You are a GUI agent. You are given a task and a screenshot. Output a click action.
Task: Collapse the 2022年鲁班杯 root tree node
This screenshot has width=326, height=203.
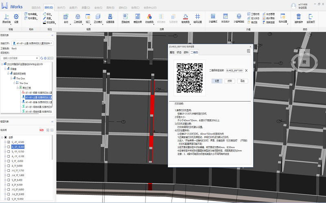[2, 65]
